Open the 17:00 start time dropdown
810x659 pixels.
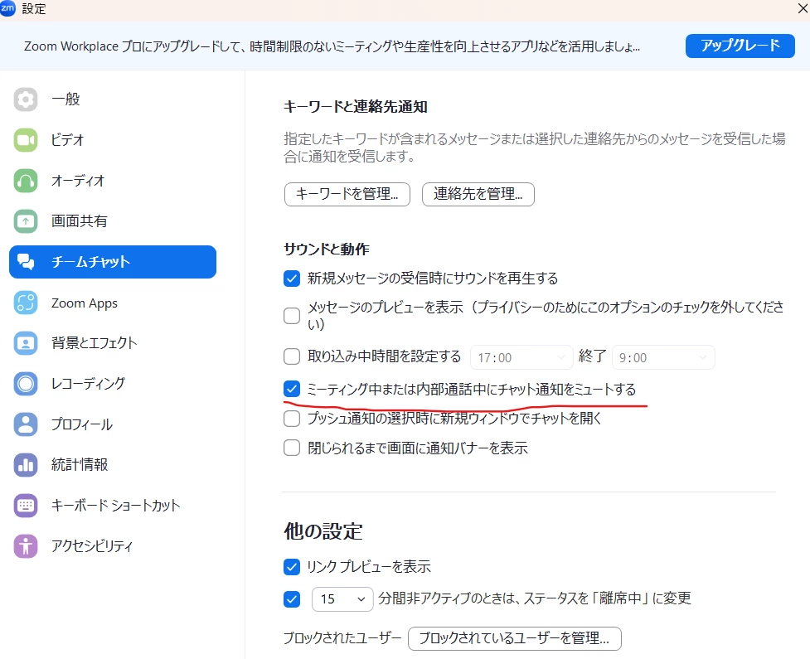coord(521,357)
